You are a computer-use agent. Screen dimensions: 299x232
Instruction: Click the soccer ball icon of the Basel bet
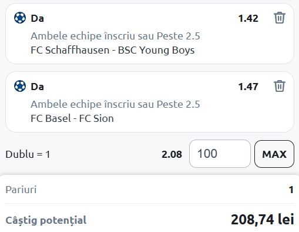(20, 86)
